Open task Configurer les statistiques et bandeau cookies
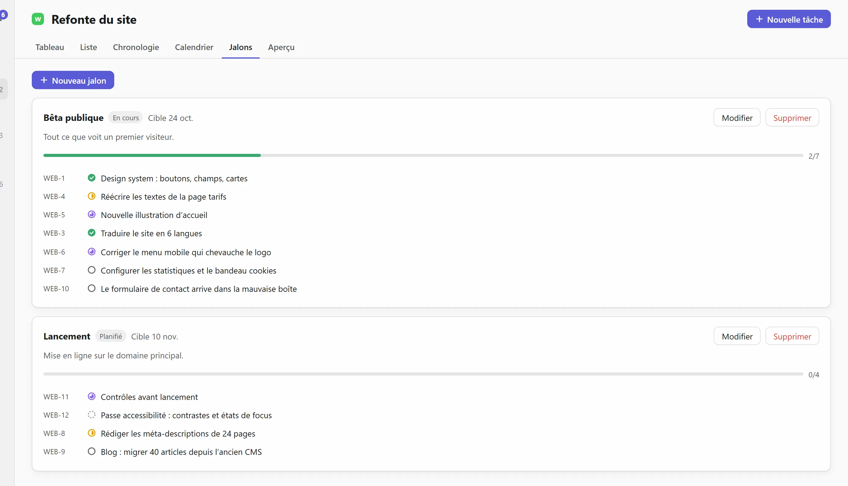Viewport: 848px width, 486px height. [x=188, y=271]
